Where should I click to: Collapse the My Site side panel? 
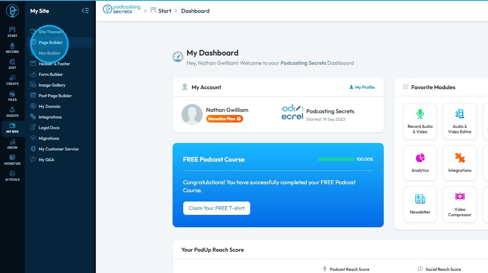(x=85, y=11)
